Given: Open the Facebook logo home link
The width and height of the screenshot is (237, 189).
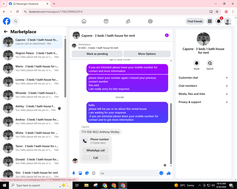Looking at the screenshot, I should 7,21.
